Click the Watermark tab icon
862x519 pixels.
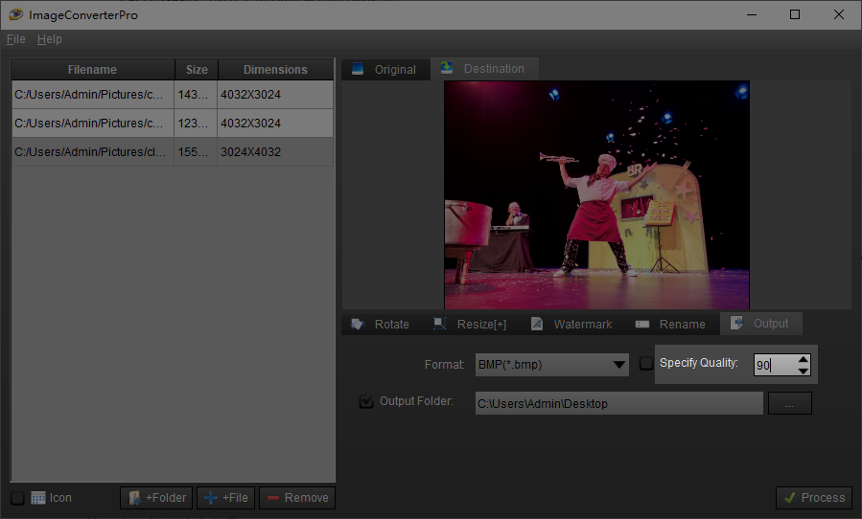tap(537, 324)
